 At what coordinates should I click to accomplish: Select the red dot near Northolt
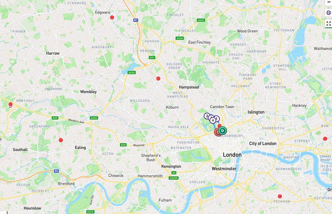[10, 104]
